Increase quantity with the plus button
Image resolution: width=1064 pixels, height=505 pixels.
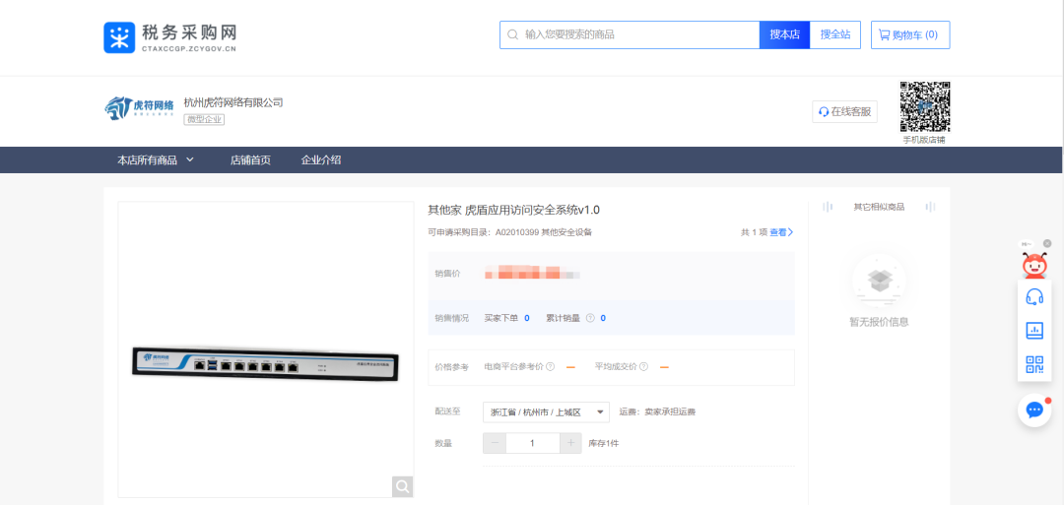click(x=570, y=443)
